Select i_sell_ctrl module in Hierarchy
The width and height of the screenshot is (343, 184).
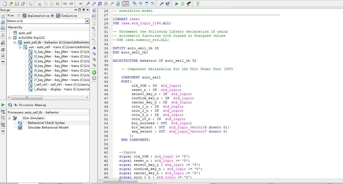(42, 85)
